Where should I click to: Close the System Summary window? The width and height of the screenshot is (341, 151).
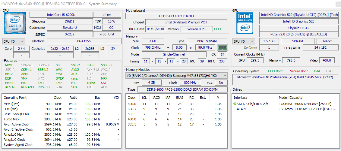[x=338, y=4]
